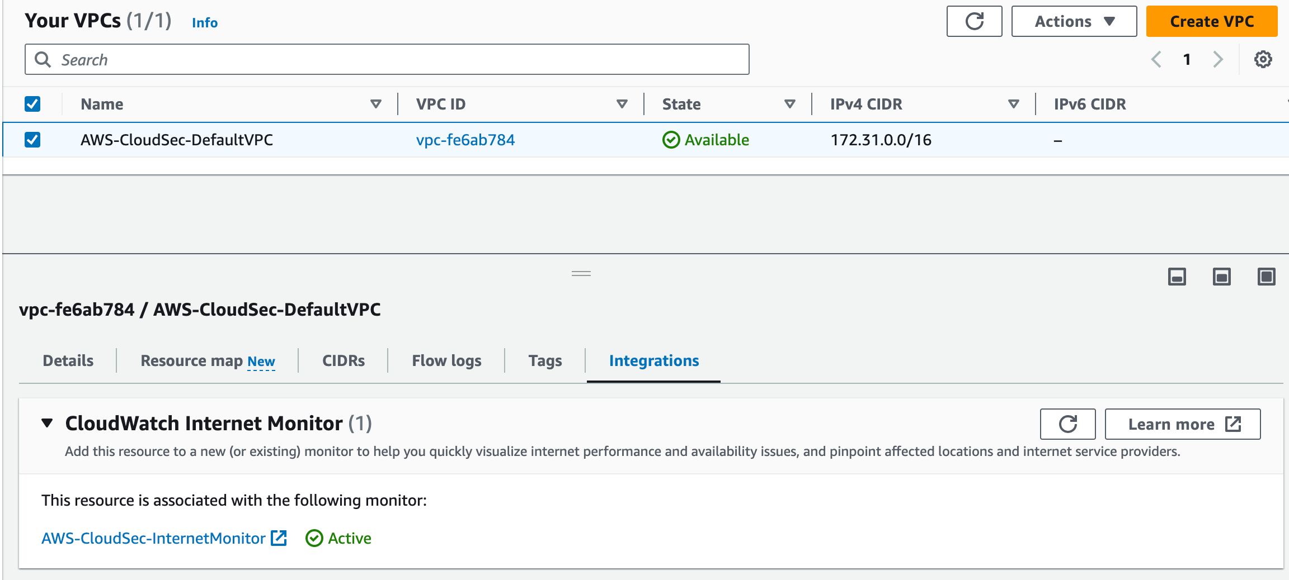This screenshot has height=580, width=1289.
Task: Grab the split panel resize handle
Action: pos(581,274)
